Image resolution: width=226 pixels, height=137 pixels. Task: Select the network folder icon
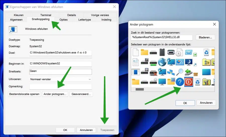point(206,62)
